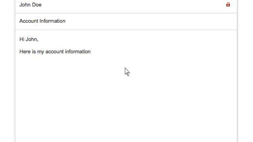Click the word account in message body

coord(55,52)
